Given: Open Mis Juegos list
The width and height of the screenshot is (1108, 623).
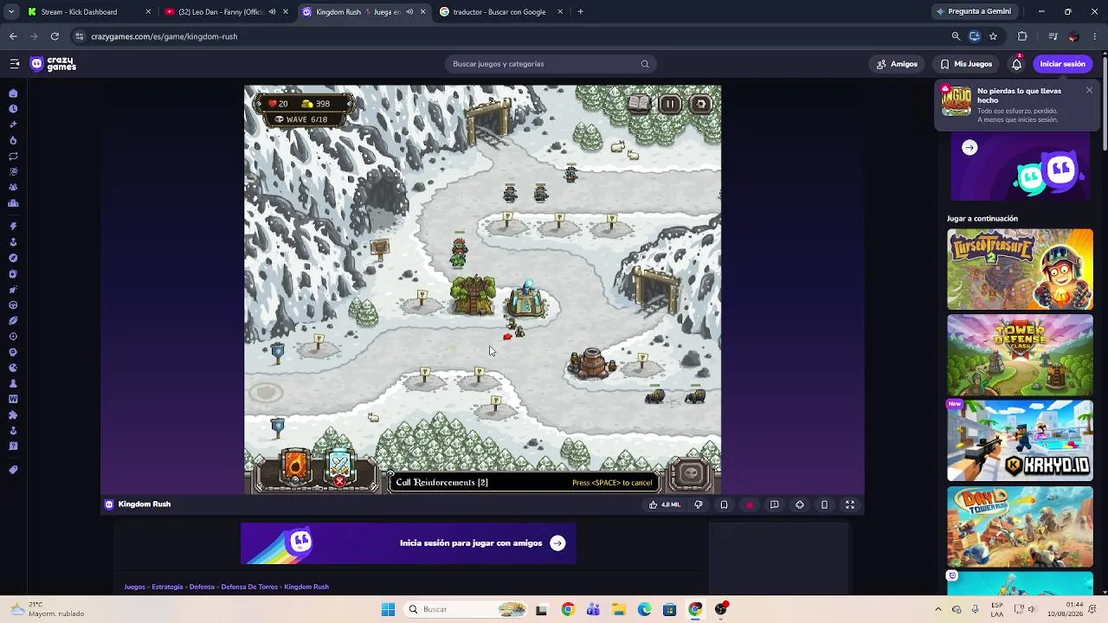Looking at the screenshot, I should (x=966, y=64).
